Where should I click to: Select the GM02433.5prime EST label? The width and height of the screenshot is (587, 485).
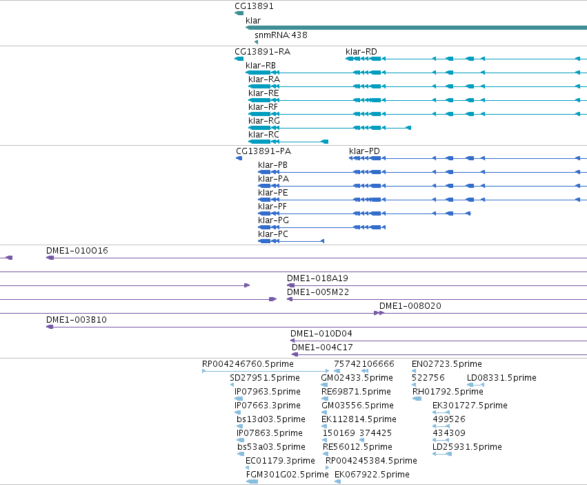pos(357,378)
